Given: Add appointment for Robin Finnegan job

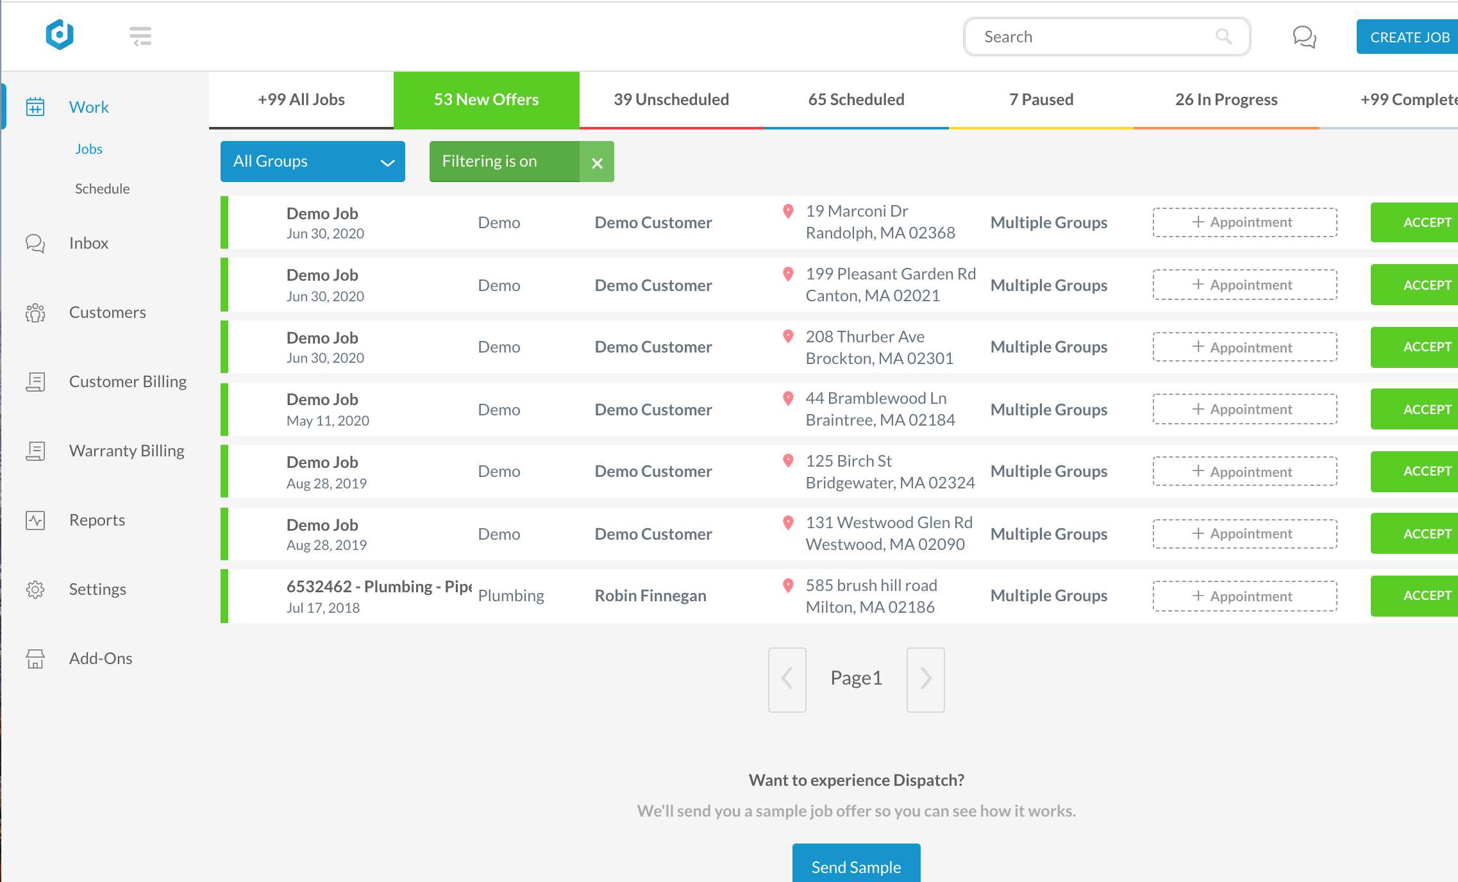Looking at the screenshot, I should click(1244, 596).
